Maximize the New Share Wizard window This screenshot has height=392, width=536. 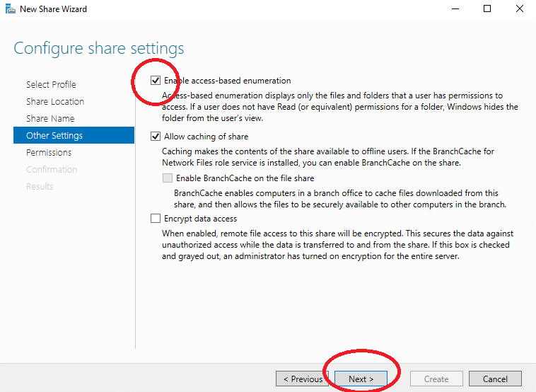(487, 9)
